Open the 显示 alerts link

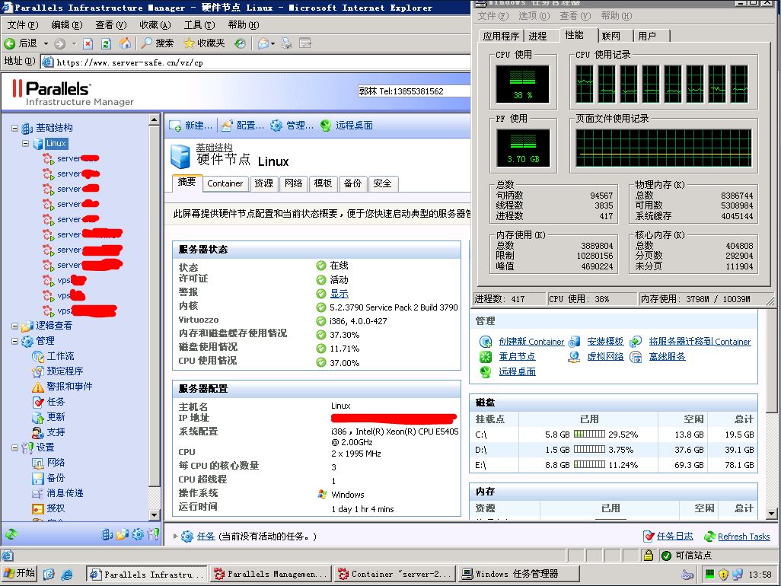(339, 294)
